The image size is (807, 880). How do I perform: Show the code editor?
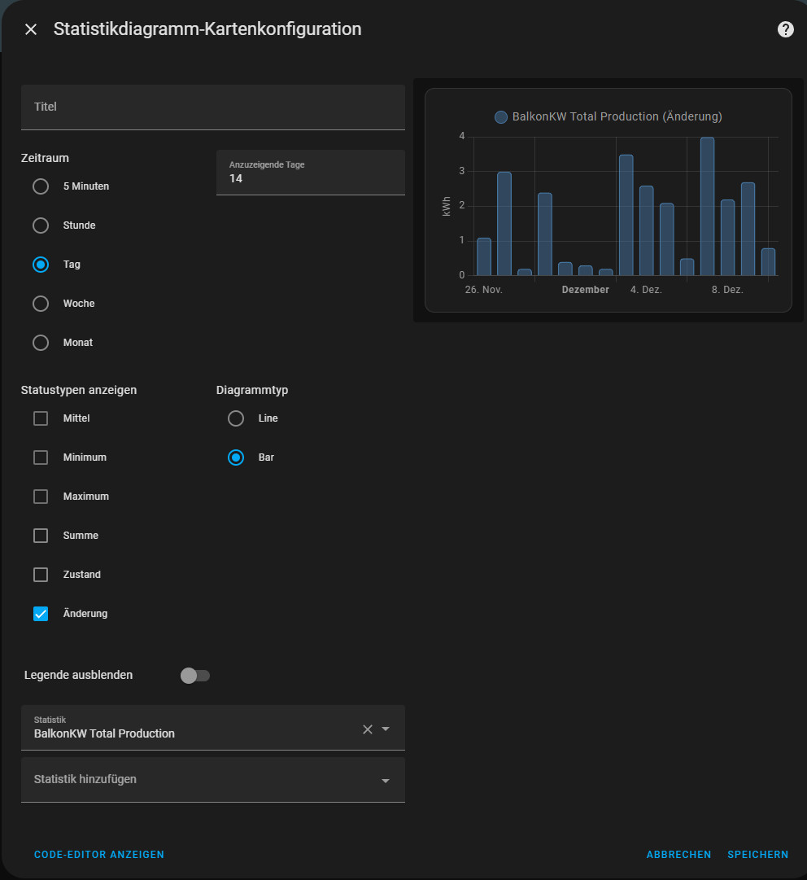coord(99,855)
